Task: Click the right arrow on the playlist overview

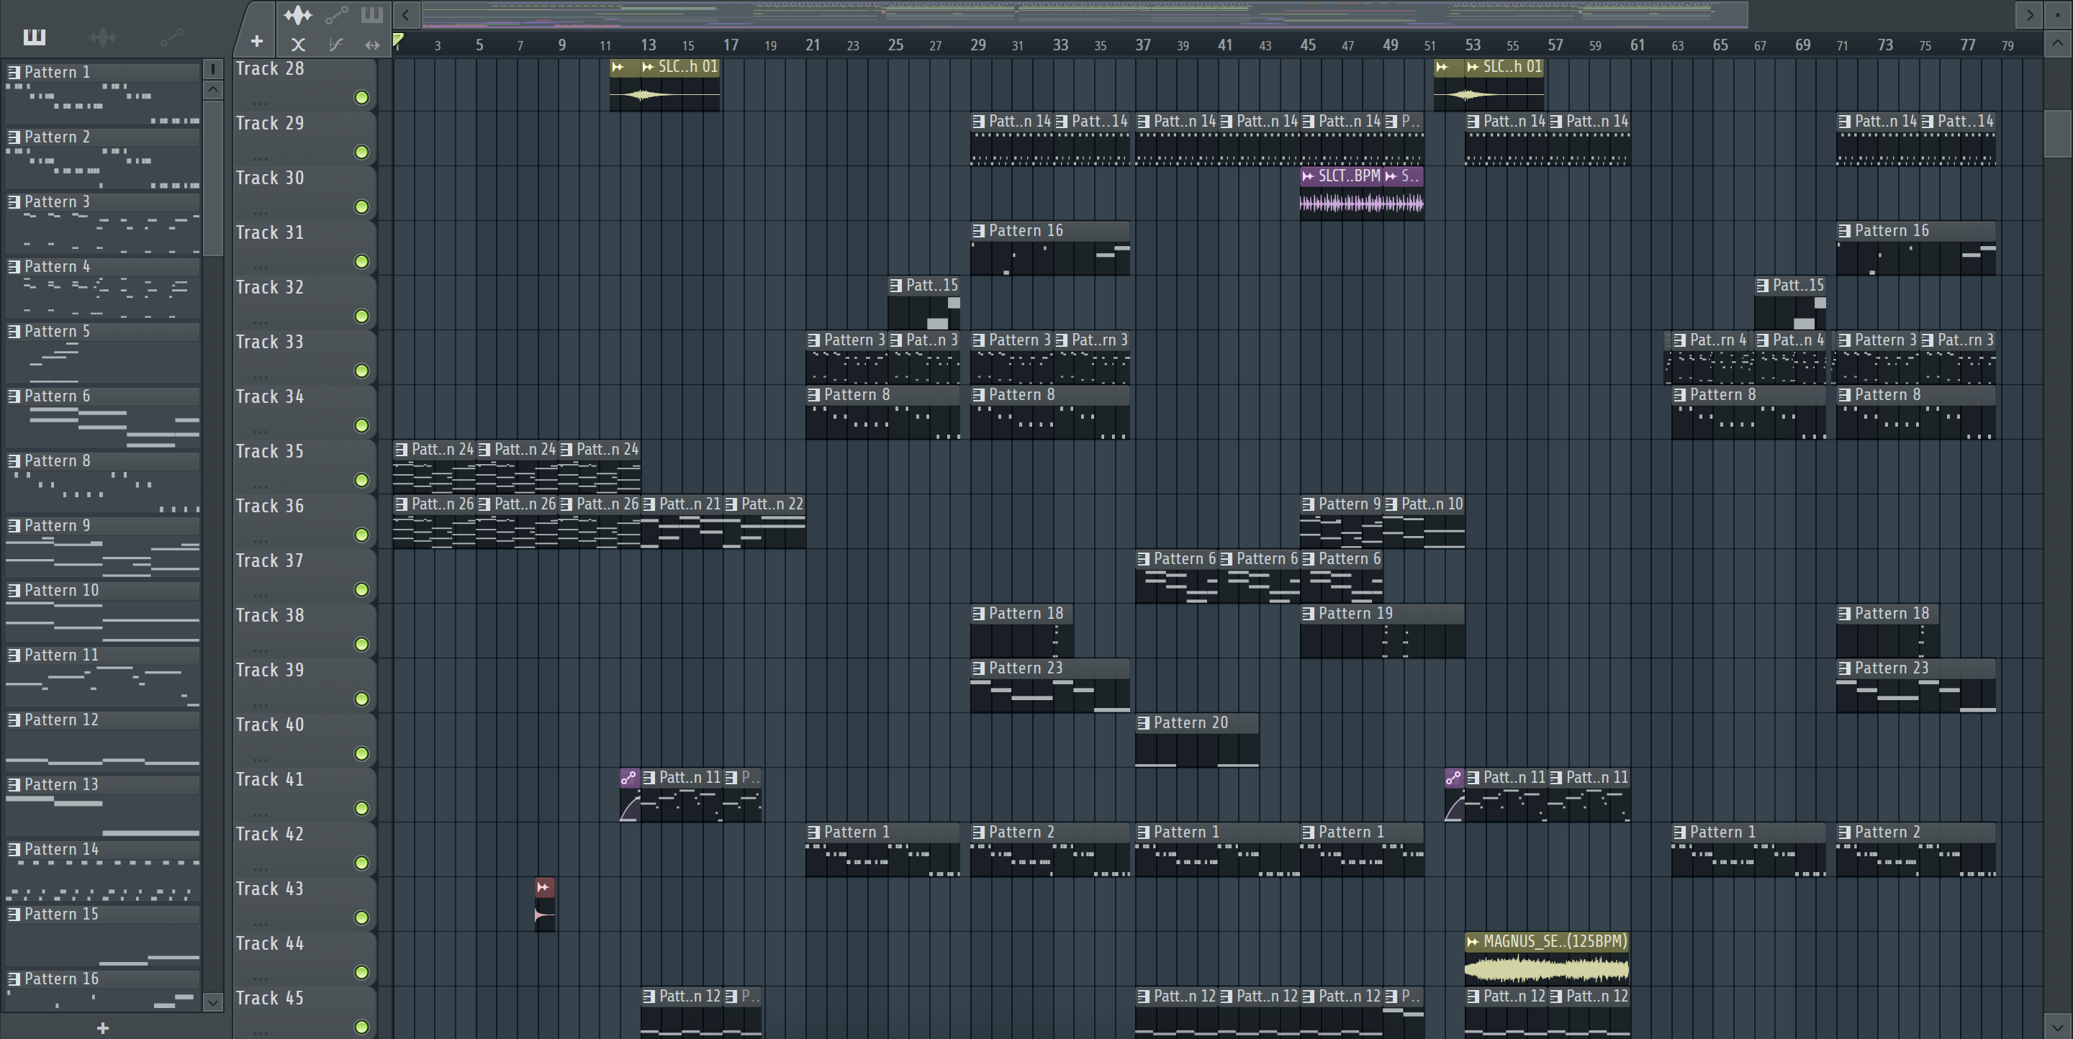Action: click(2030, 14)
